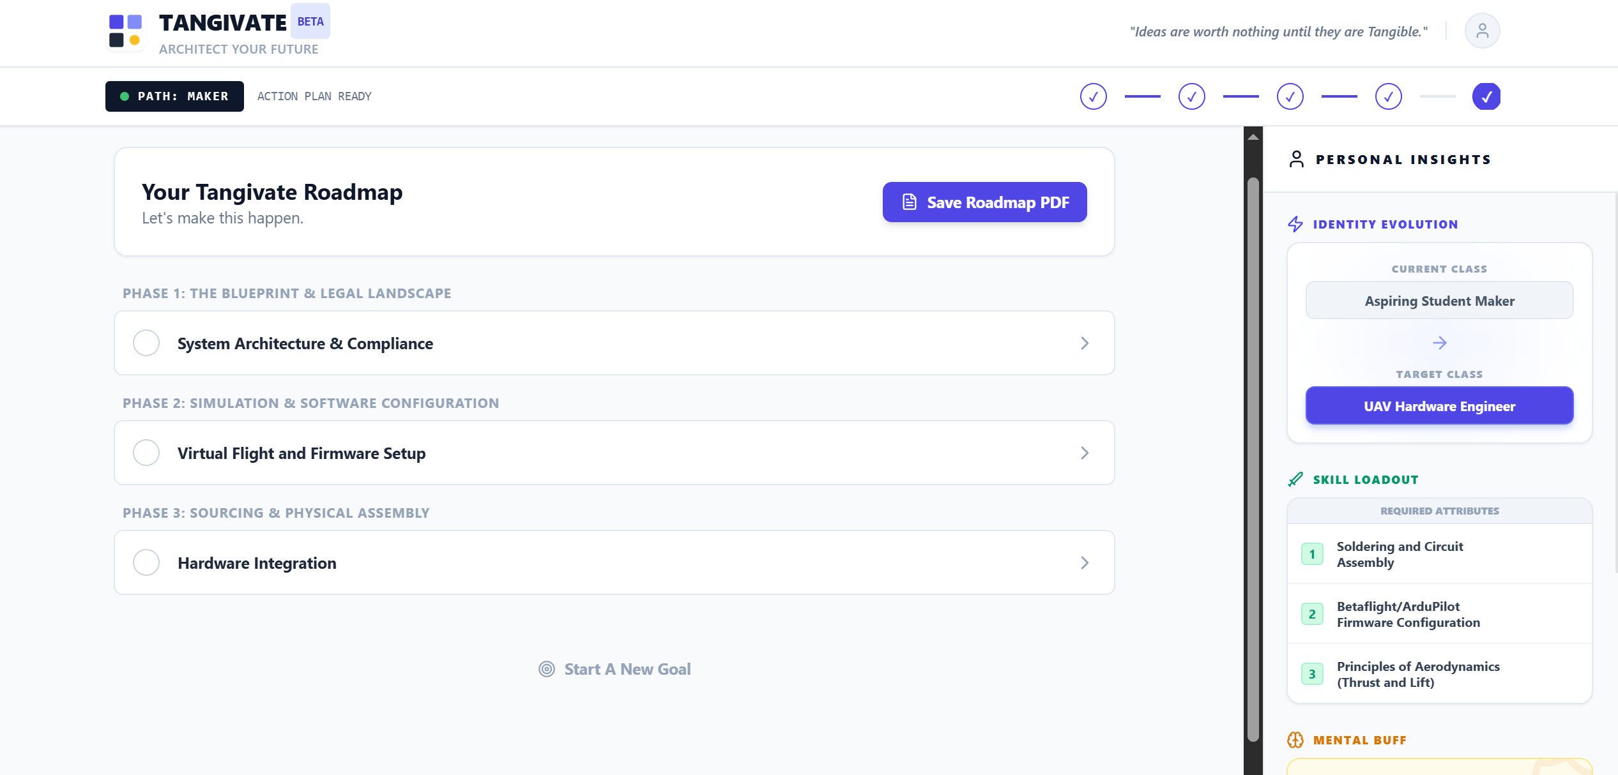Expand System Architecture & Compliance chevron
Image resolution: width=1618 pixels, height=775 pixels.
[1084, 343]
